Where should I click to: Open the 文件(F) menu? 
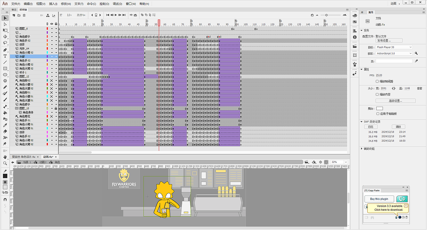[16, 4]
